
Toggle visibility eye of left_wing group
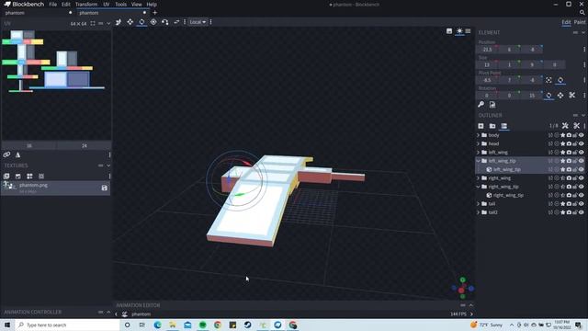point(582,153)
